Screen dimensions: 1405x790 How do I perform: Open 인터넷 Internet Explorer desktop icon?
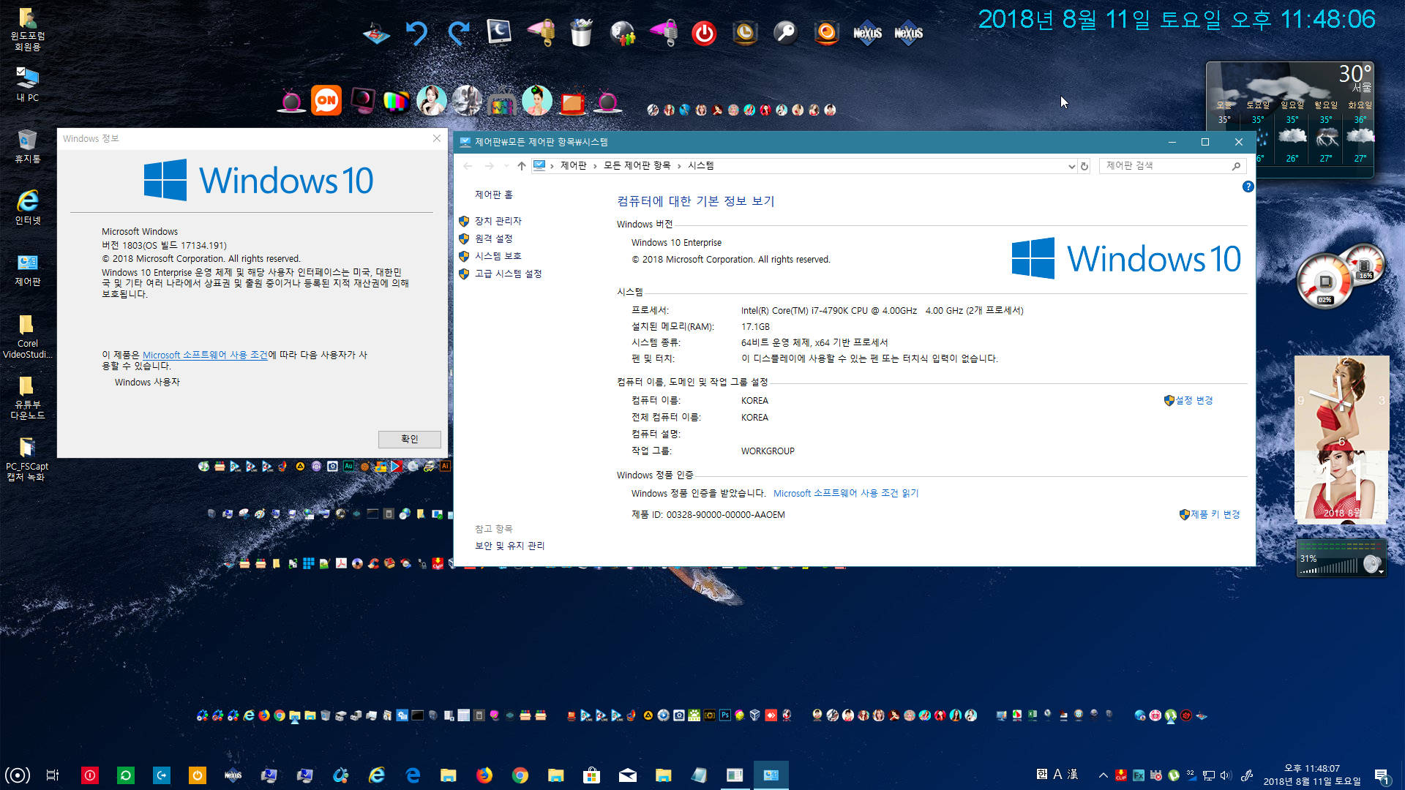(27, 207)
